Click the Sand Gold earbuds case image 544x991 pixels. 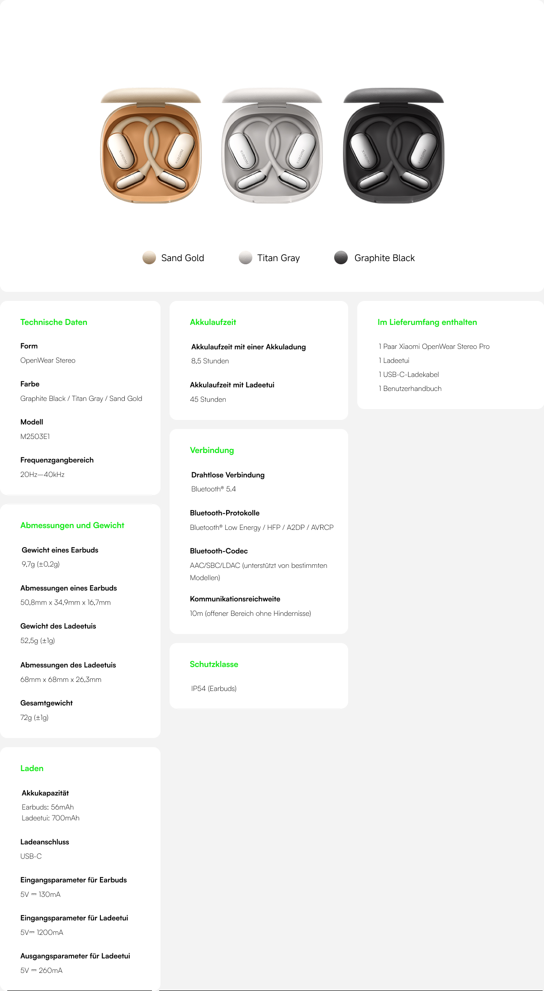click(151, 146)
